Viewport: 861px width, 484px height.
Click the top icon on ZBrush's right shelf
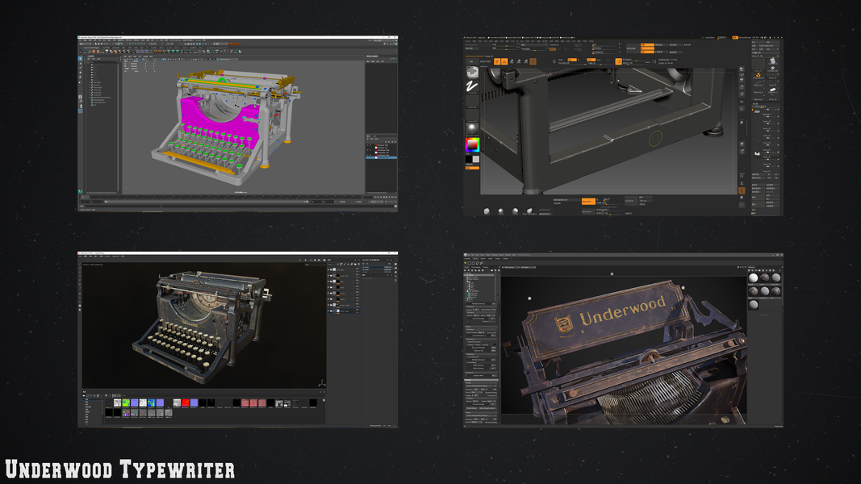pyautogui.click(x=742, y=69)
